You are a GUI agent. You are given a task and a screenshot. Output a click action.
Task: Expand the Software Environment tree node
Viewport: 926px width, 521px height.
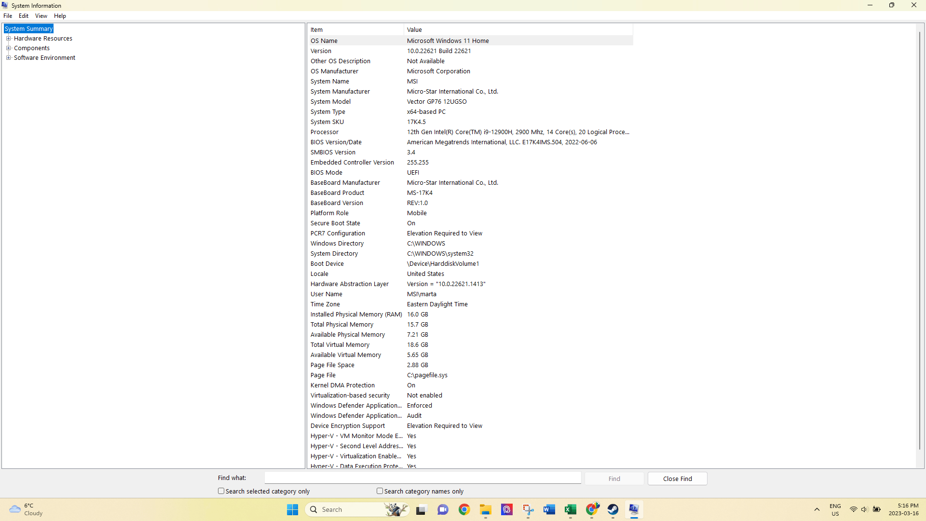(8, 58)
